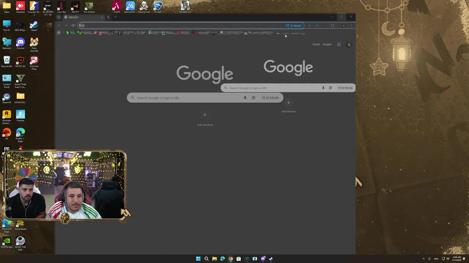The image size is (469, 263).
Task: Select the Control Panel desktop icon
Action: pos(7,81)
